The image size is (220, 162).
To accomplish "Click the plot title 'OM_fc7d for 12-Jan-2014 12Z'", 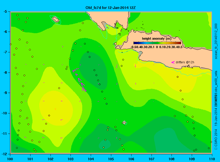I will (110, 7).
